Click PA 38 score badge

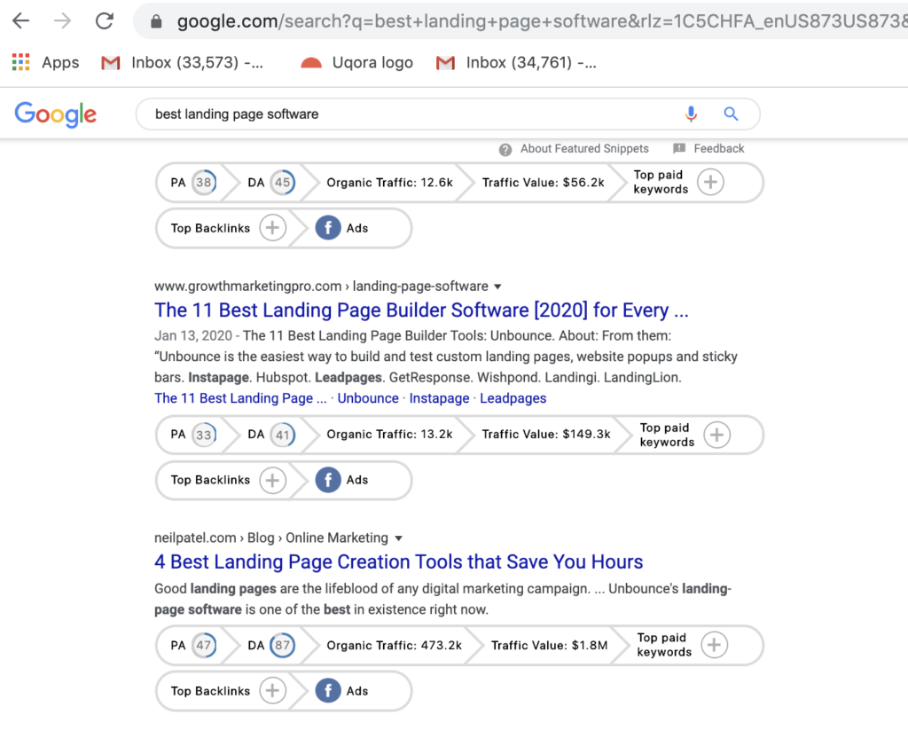click(x=204, y=183)
